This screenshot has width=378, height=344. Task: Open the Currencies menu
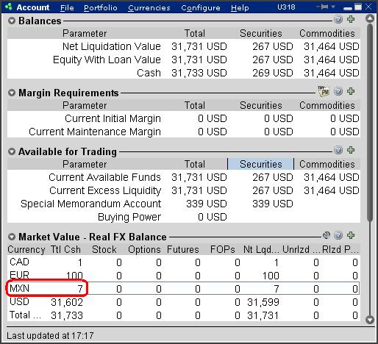[149, 8]
